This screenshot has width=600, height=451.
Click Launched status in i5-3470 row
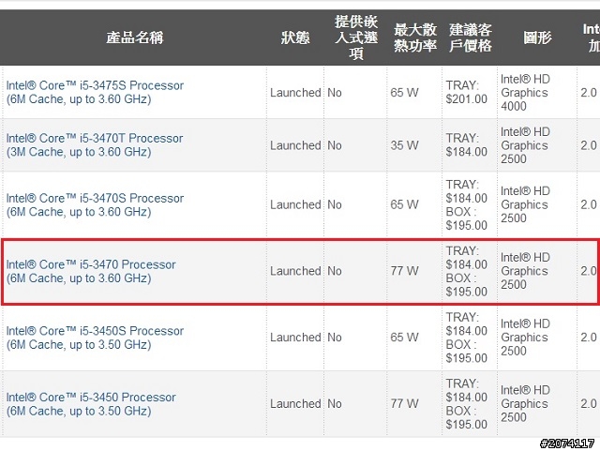coord(295,271)
